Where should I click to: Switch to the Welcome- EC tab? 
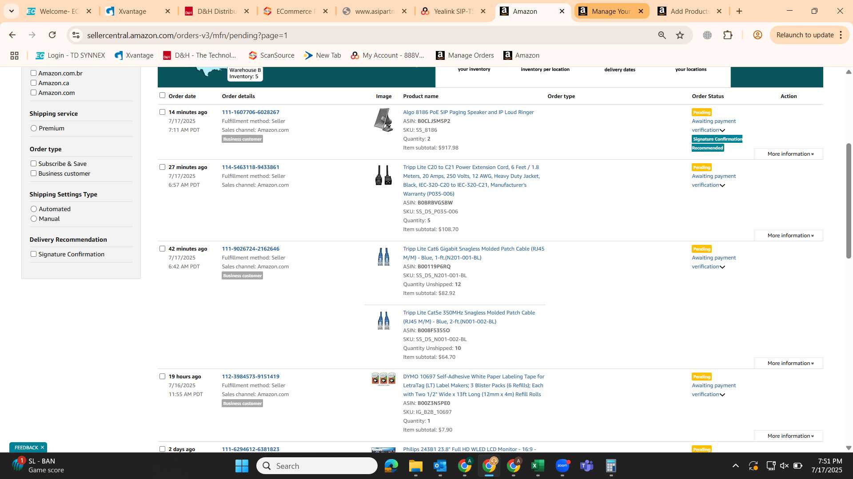click(x=59, y=11)
